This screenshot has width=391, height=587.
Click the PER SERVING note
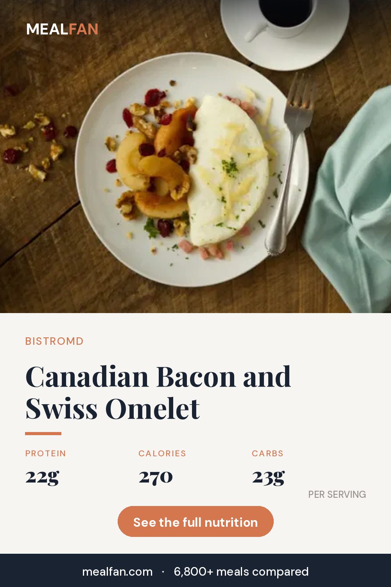pos(337,495)
